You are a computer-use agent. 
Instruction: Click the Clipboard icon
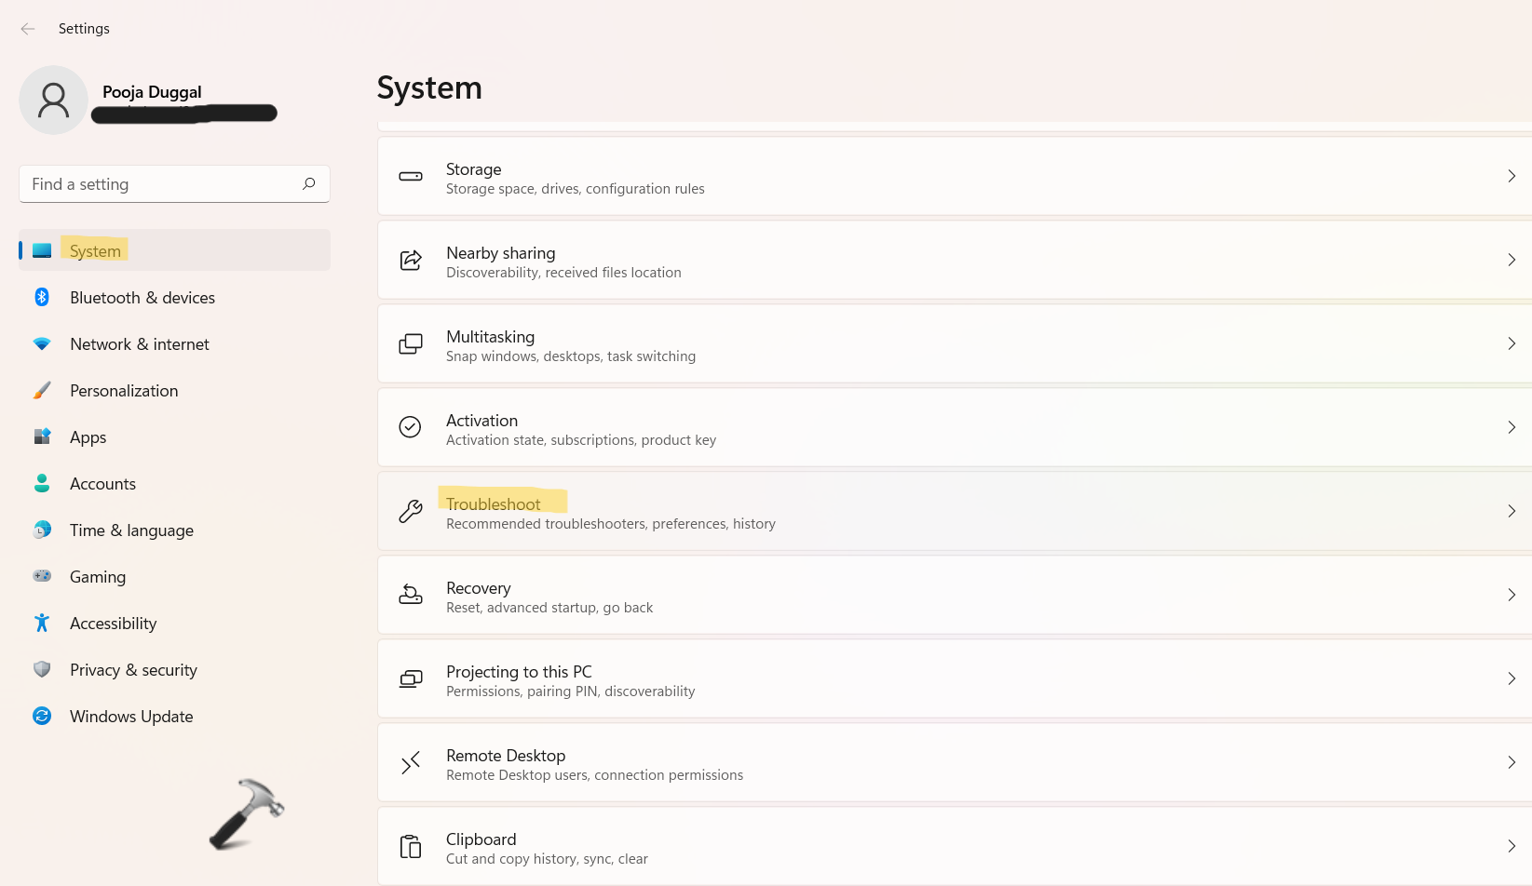coord(411,847)
